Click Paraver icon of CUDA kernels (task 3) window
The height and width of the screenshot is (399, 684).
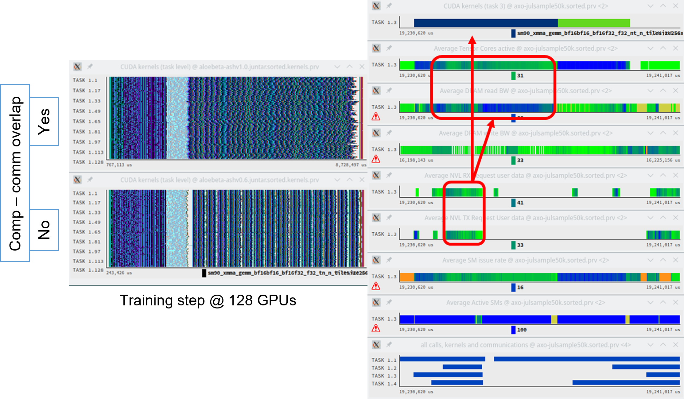pyautogui.click(x=376, y=6)
